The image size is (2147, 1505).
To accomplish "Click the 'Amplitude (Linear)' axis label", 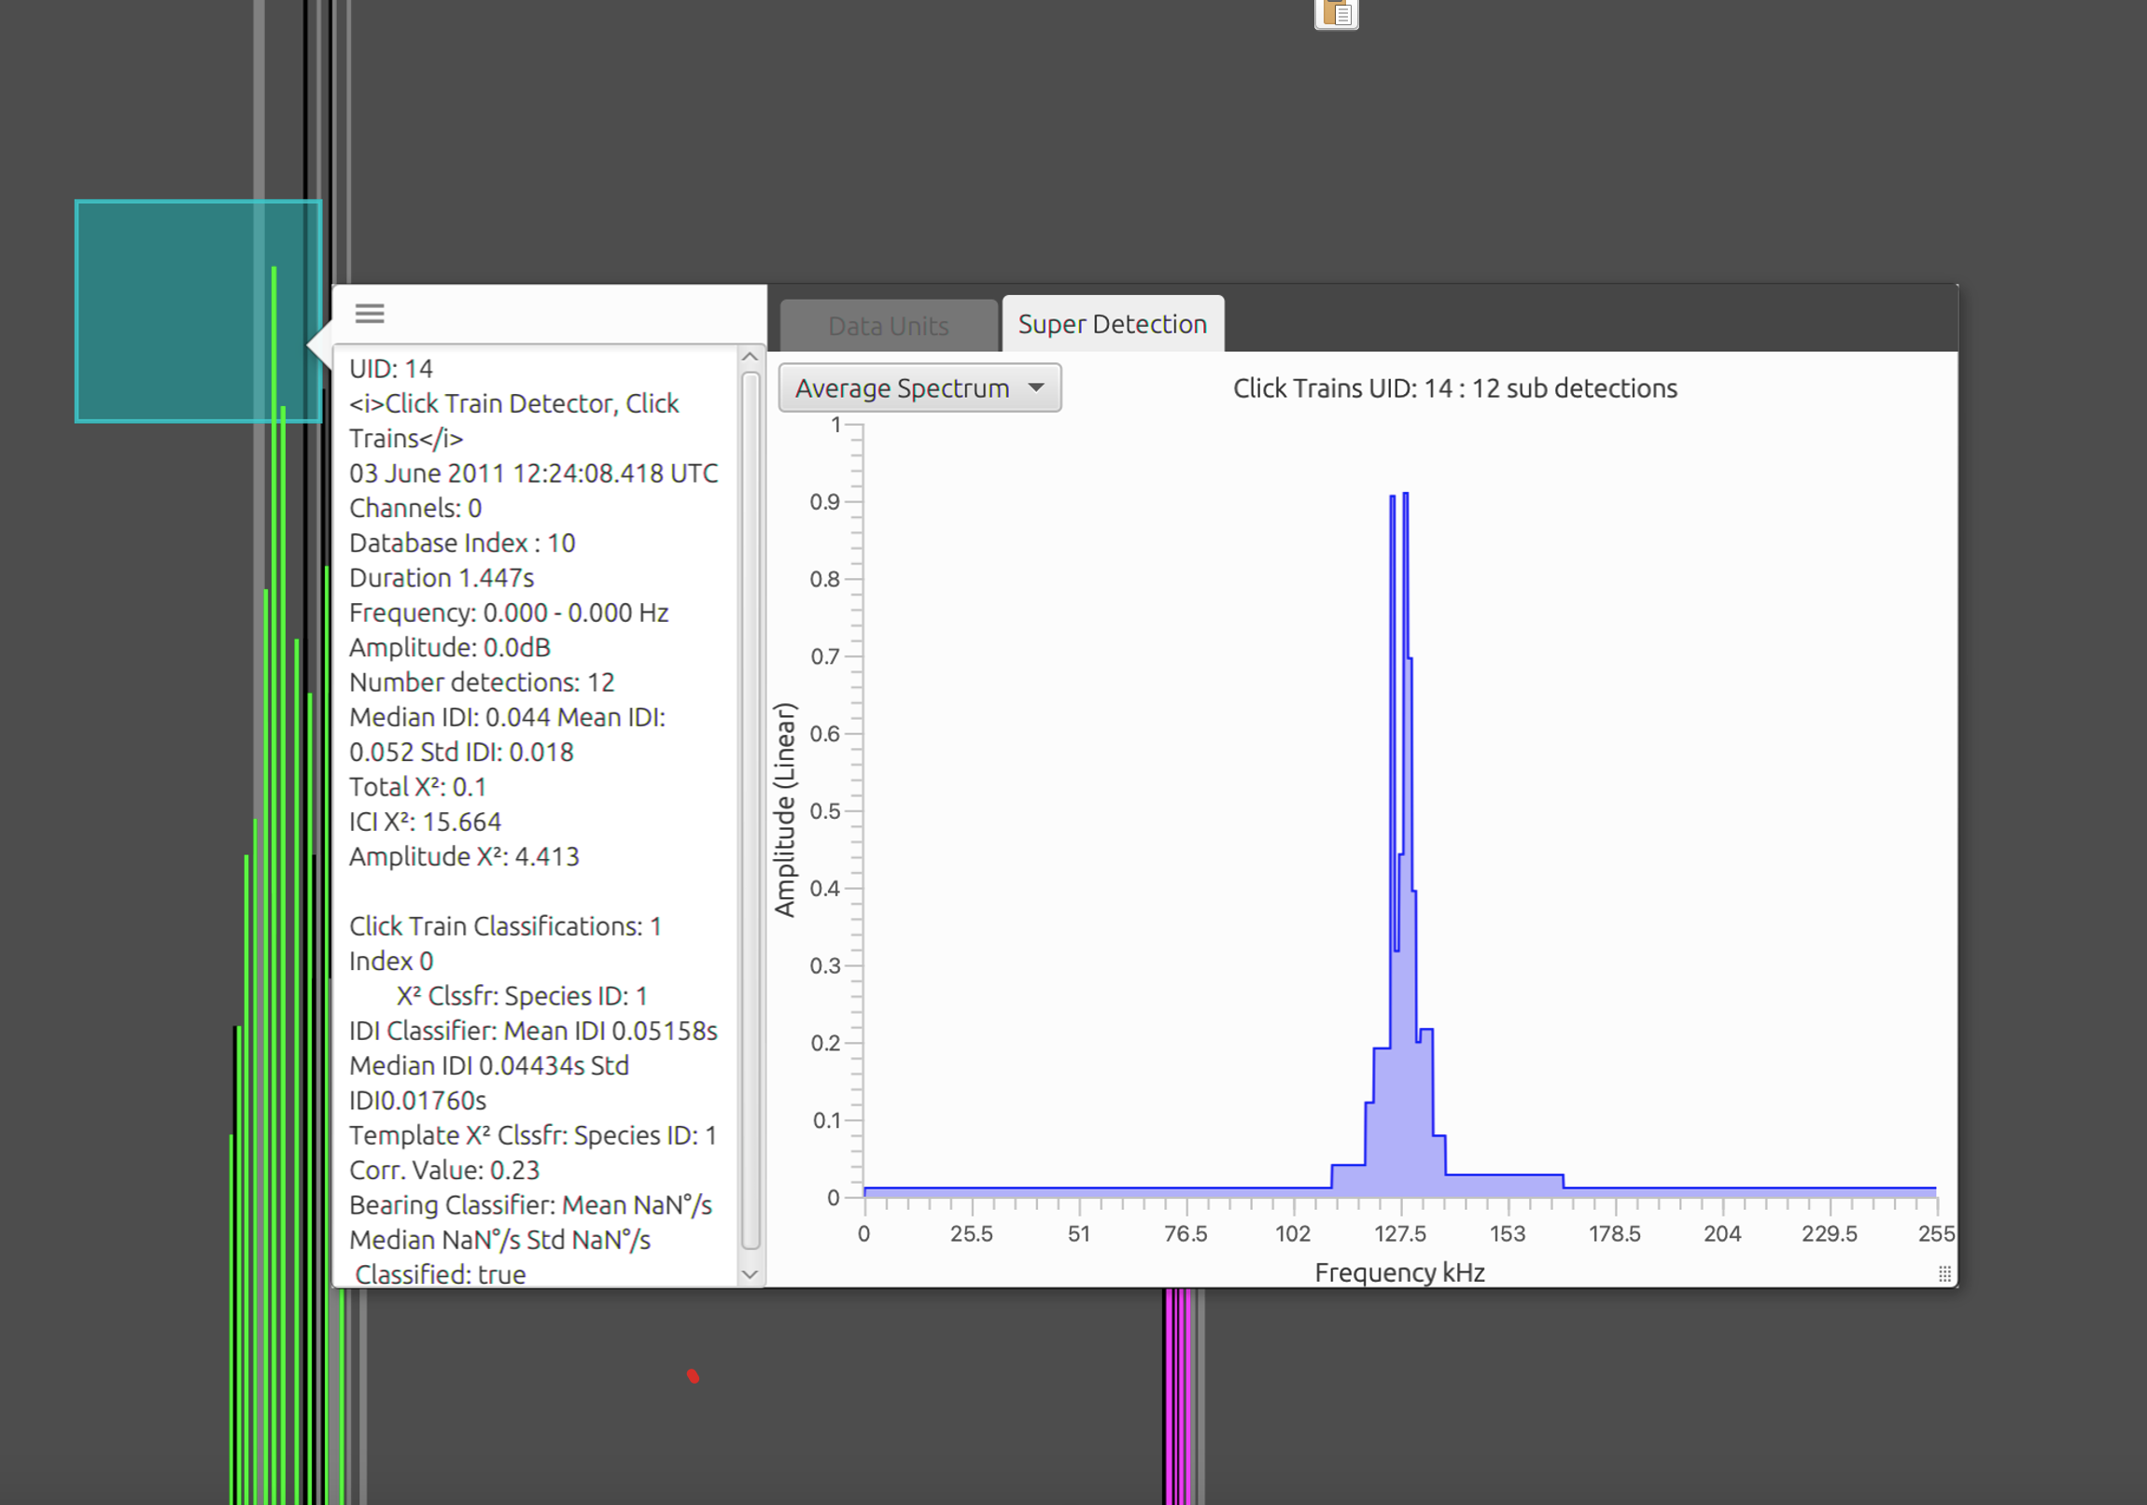I will coord(784,810).
